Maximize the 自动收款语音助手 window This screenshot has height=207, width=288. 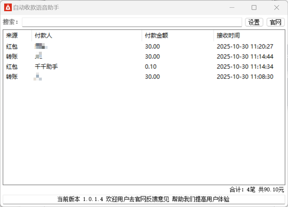pyautogui.click(x=254, y=8)
